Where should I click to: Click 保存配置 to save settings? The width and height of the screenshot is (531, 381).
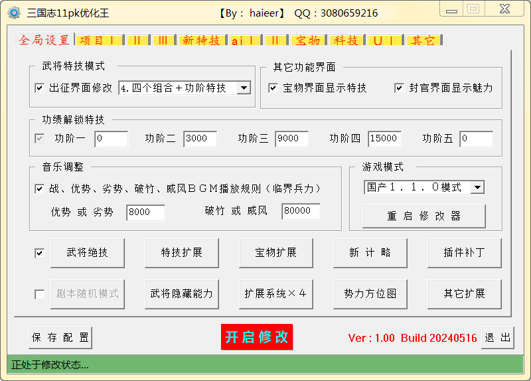(60, 337)
